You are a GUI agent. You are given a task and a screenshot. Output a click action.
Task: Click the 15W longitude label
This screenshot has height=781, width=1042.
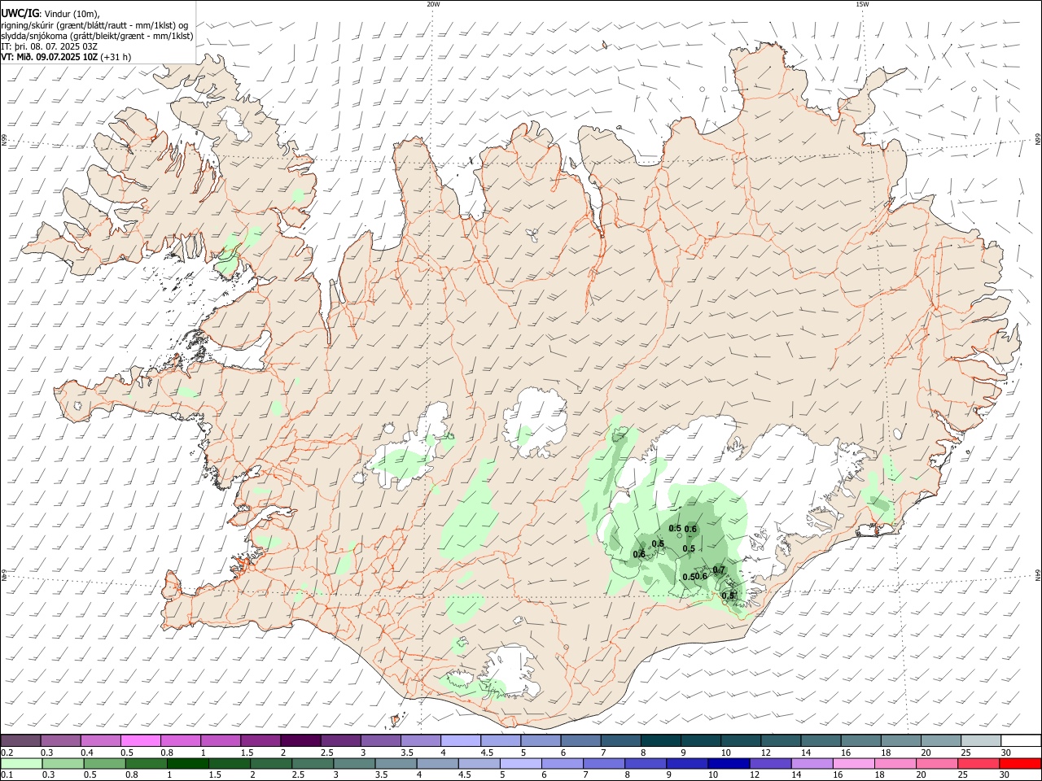coord(861,4)
